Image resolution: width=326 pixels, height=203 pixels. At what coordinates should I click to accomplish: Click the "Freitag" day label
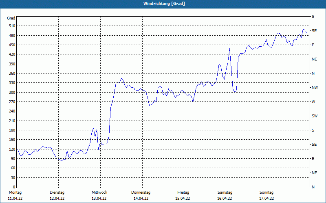(183, 192)
